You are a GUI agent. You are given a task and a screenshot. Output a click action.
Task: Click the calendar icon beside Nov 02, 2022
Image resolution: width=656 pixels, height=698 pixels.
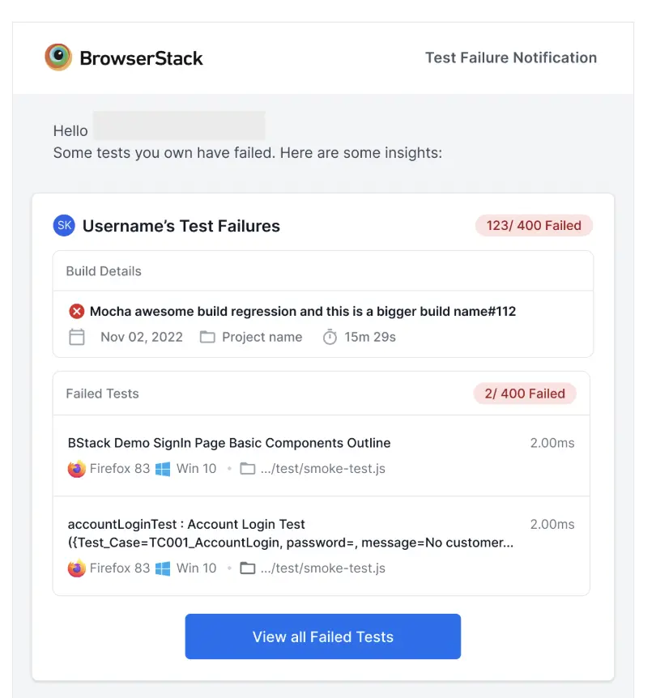[x=77, y=337]
